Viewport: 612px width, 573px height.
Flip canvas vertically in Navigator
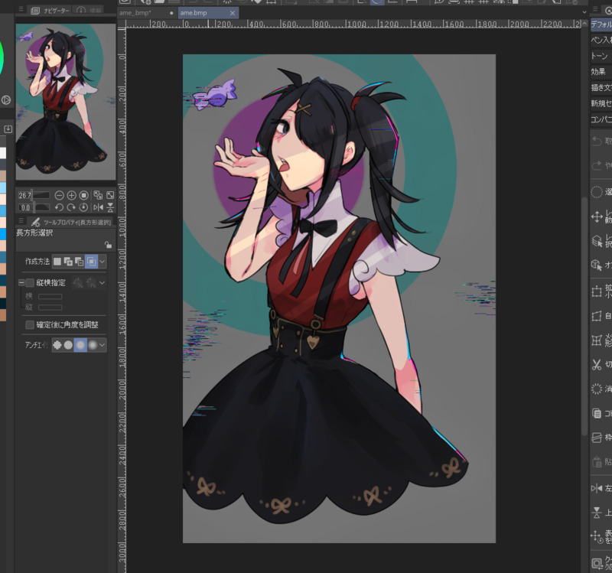point(110,207)
